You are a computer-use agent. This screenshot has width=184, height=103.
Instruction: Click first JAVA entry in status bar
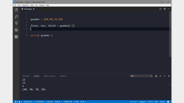click(50, 102)
